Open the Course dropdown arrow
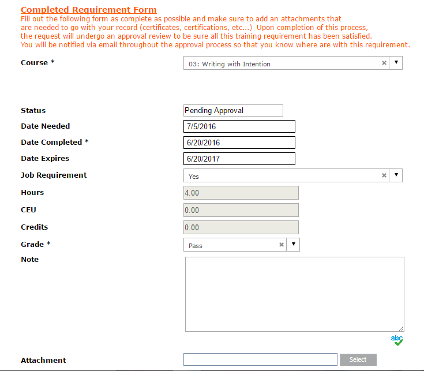This screenshot has width=424, height=371. [396, 63]
